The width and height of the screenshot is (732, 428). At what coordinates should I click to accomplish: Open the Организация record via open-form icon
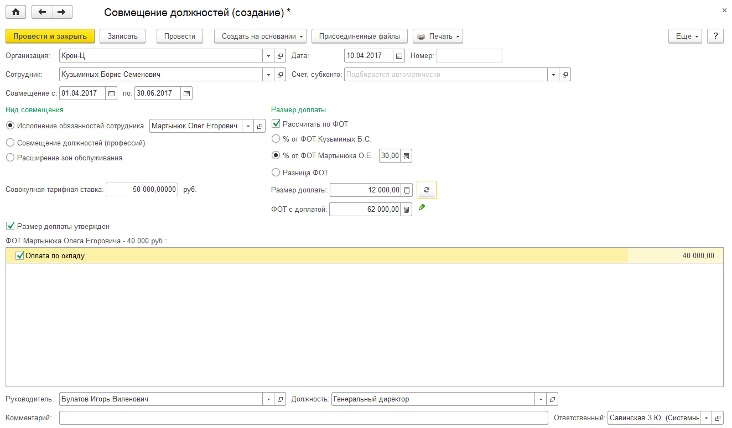281,56
